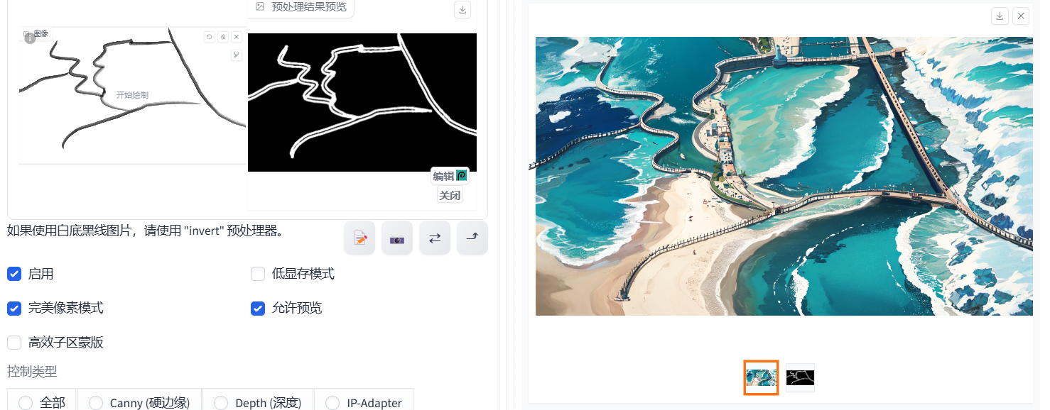
Task: Select Canny (硬边缘) control type
Action: tap(139, 402)
